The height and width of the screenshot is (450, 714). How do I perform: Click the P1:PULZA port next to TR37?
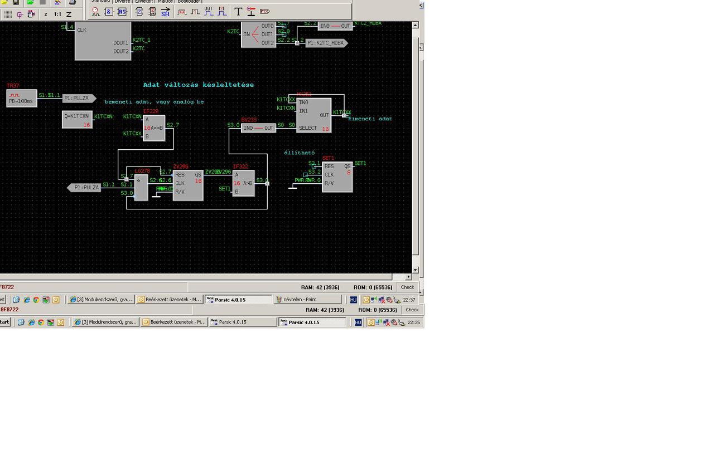click(x=79, y=98)
